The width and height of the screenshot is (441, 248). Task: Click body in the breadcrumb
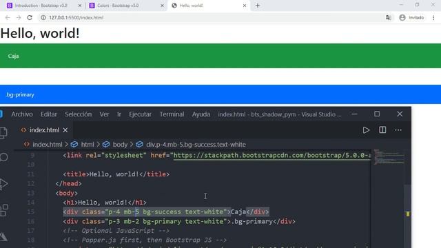(120, 145)
